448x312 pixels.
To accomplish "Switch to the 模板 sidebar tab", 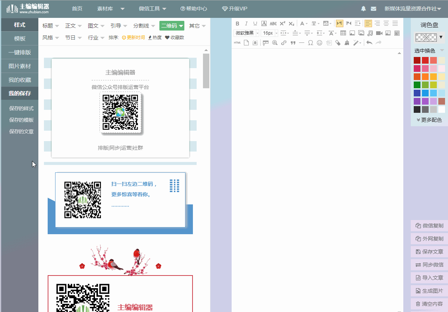I will pyautogui.click(x=19, y=38).
